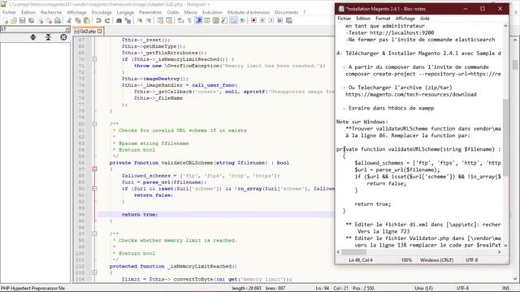Click the synchronize vertical scrolling icon
Image resolution: width=520 pixels, height=292 pixels.
161,20
